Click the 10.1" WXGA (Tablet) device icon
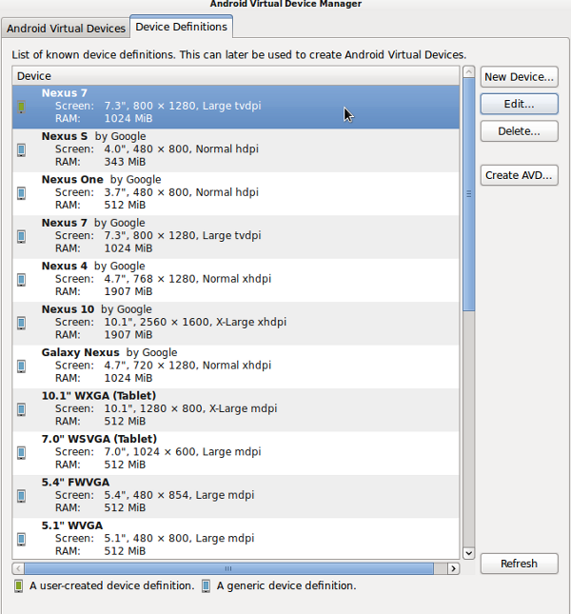Screen dimensions: 571x614 [x=22, y=409]
